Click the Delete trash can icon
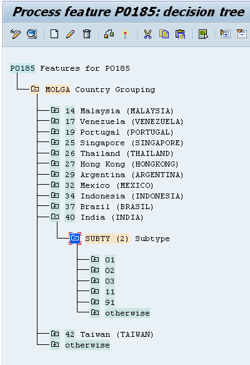This screenshot has width=250, height=365. click(87, 34)
